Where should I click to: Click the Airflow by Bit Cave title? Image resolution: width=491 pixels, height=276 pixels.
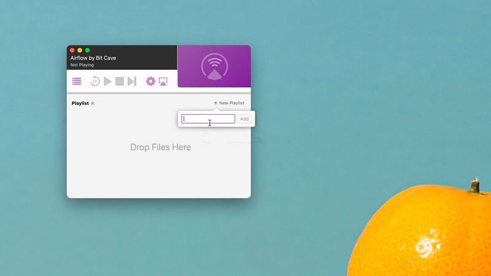[93, 58]
